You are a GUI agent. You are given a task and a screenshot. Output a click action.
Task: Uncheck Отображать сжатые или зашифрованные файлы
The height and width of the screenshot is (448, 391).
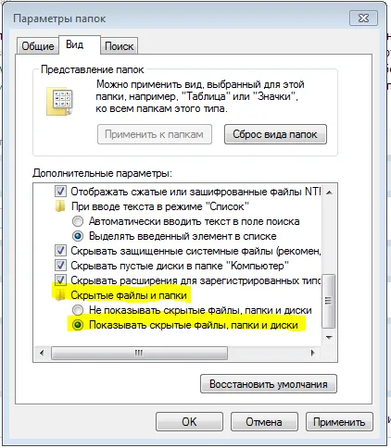coord(60,192)
